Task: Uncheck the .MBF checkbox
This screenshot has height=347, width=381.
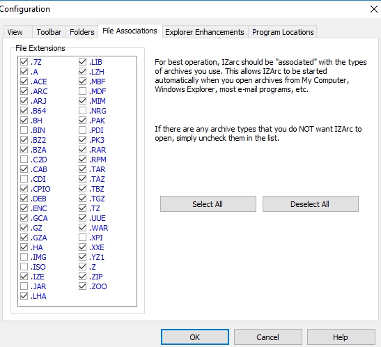Action: click(x=83, y=82)
